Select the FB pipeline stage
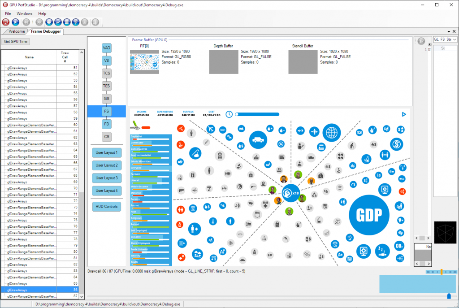Screen dimensions: 459x308 pos(107,124)
